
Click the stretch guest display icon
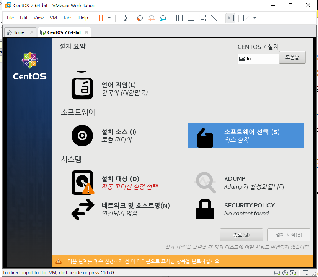(x=246, y=18)
